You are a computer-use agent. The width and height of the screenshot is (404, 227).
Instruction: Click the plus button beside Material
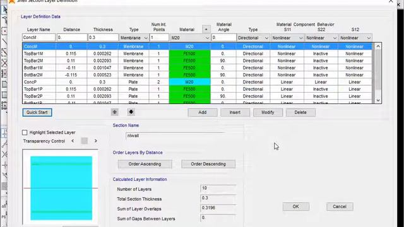(206, 30)
